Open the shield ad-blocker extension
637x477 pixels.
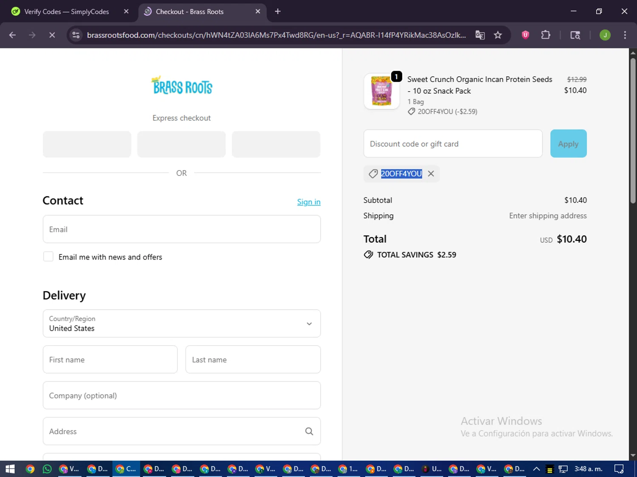(x=525, y=35)
